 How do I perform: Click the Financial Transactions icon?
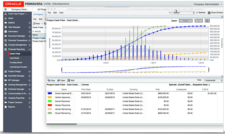(x=6, y=41)
